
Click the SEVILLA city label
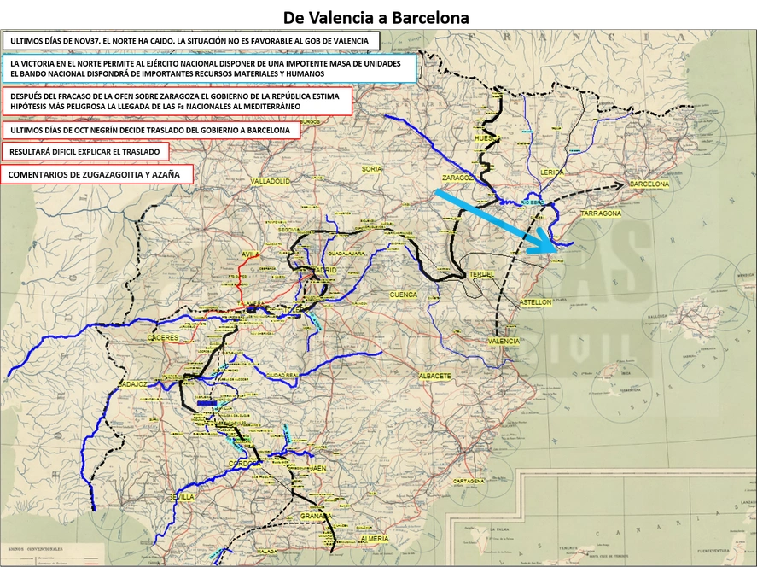tap(182, 497)
